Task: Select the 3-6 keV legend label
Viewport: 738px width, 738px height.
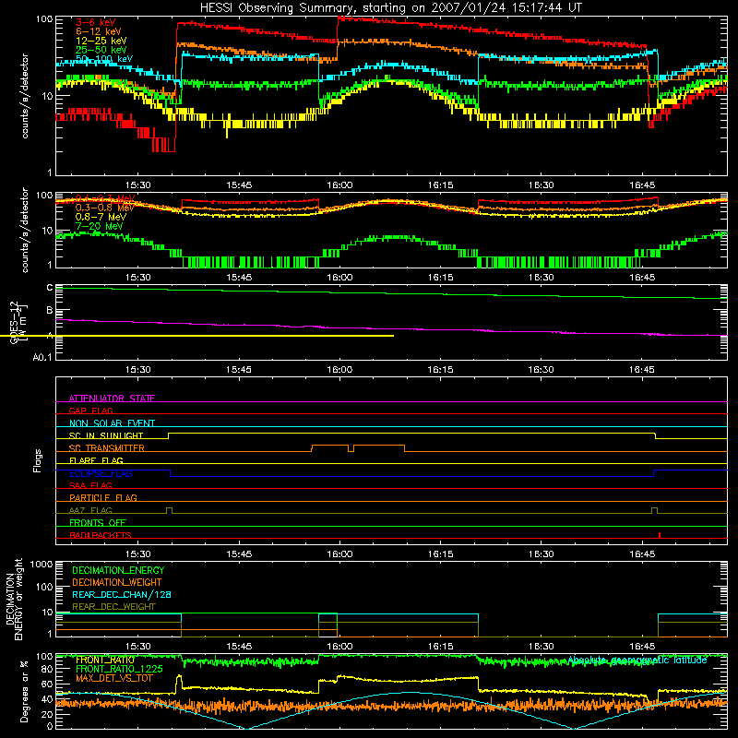Action: pyautogui.click(x=95, y=22)
